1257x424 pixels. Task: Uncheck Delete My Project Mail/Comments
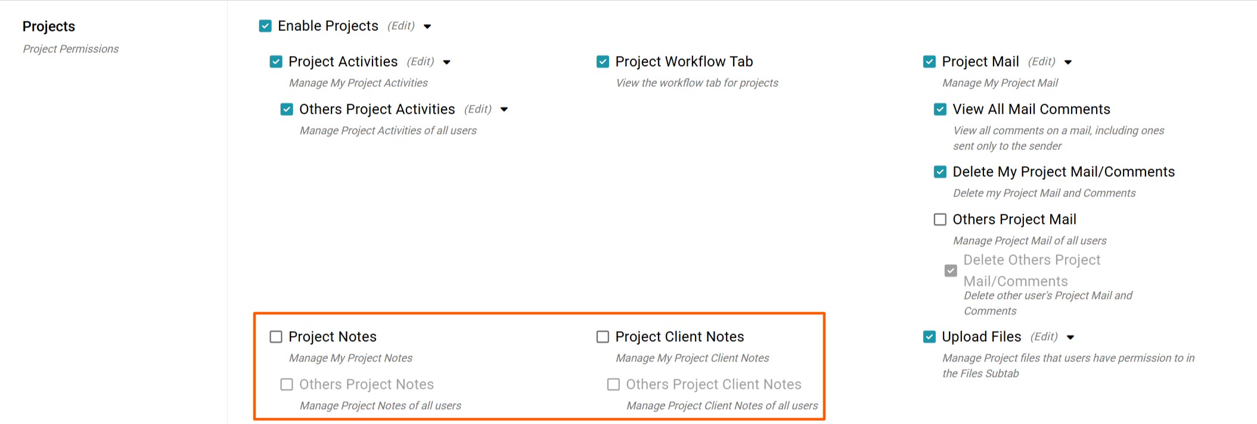click(x=940, y=172)
